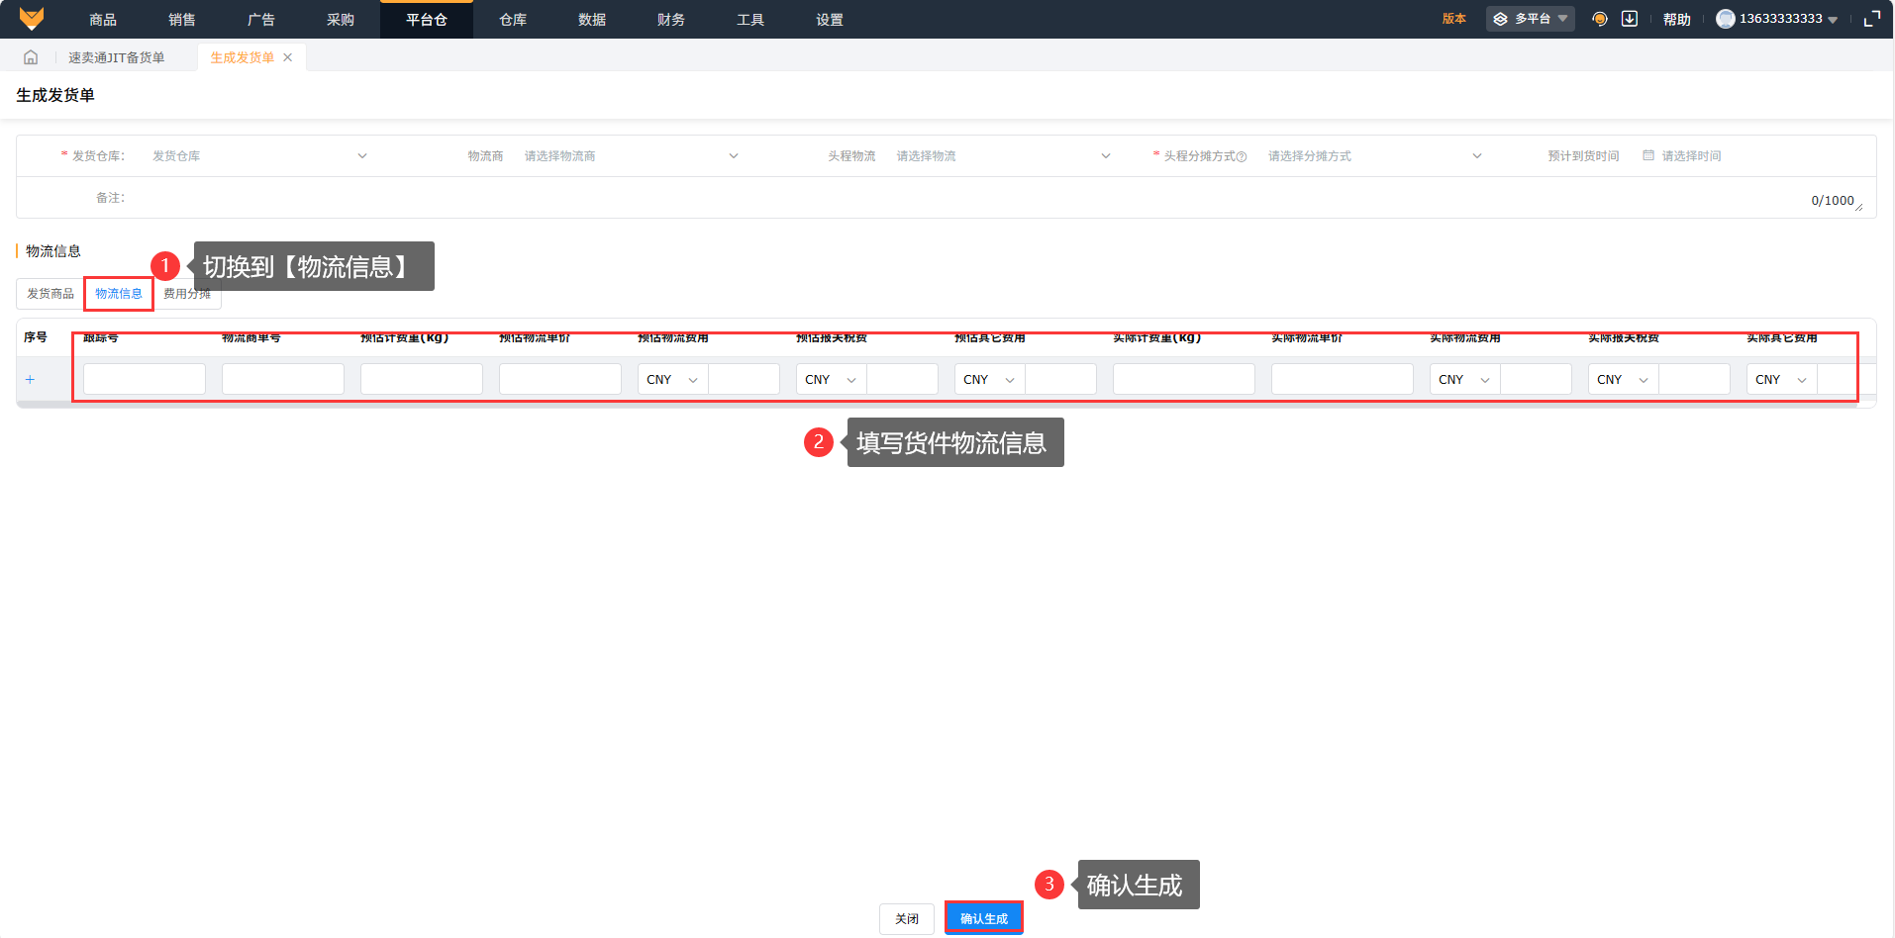Focus the 实际计费重(kg) input field
The image size is (1895, 938).
click(1184, 380)
